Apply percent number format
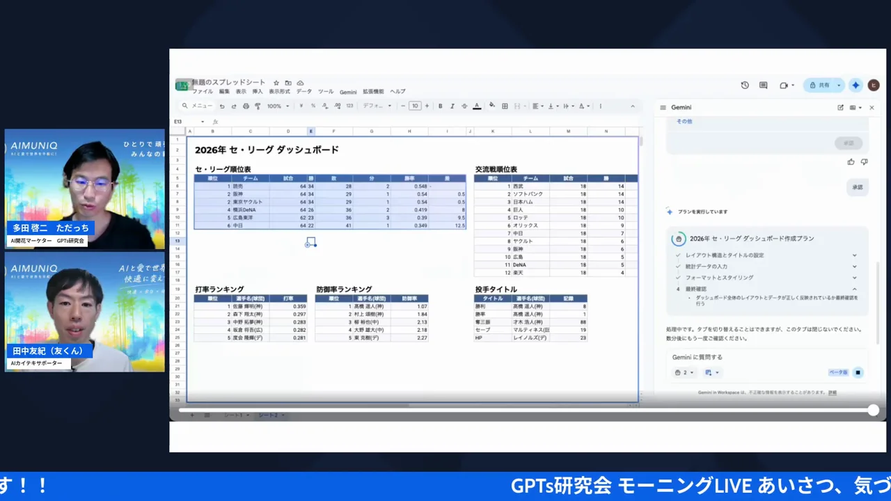The width and height of the screenshot is (891, 501). [x=313, y=106]
